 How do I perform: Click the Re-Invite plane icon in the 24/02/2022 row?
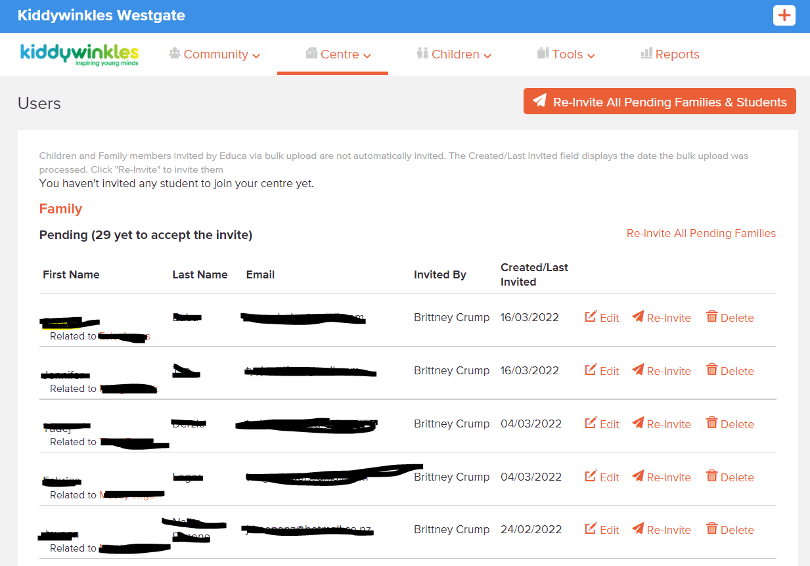638,529
